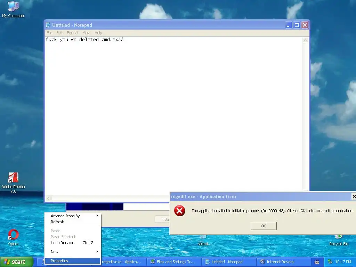Maximize the Notepad window
Screen dimensions: 356x267
pyautogui.click(x=297, y=25)
